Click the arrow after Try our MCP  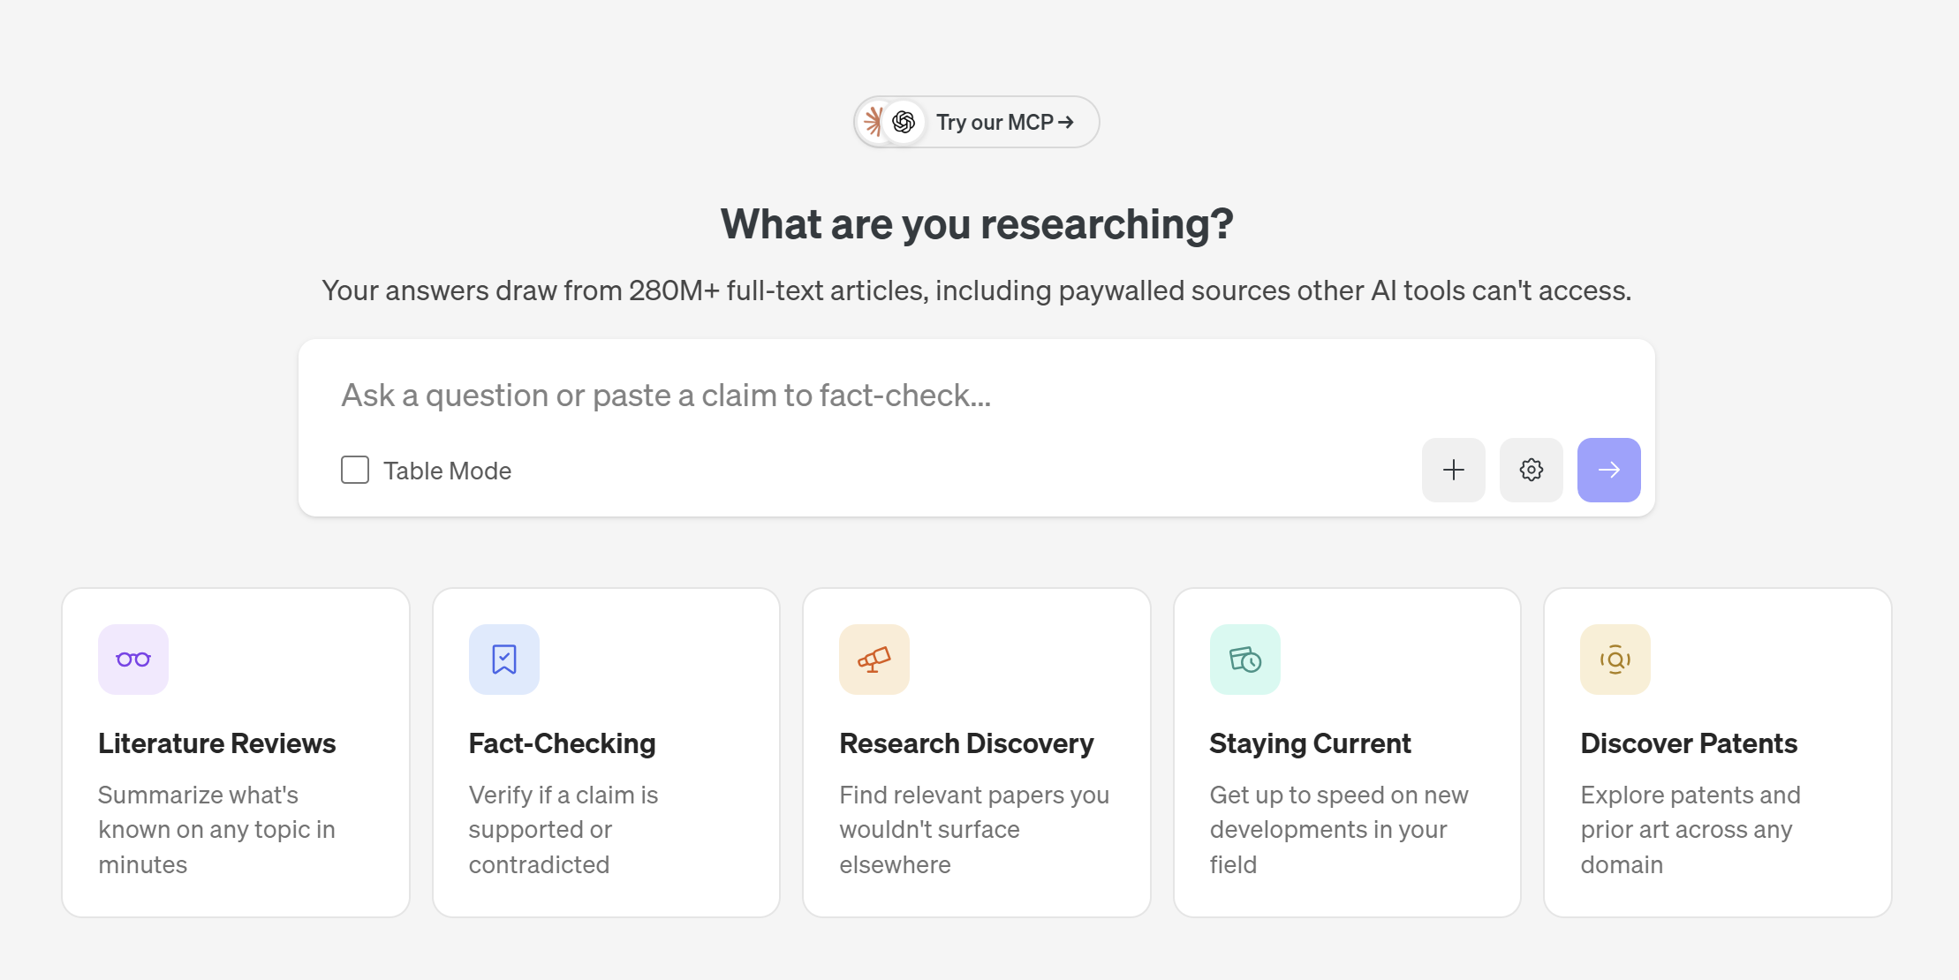pyautogui.click(x=1066, y=122)
